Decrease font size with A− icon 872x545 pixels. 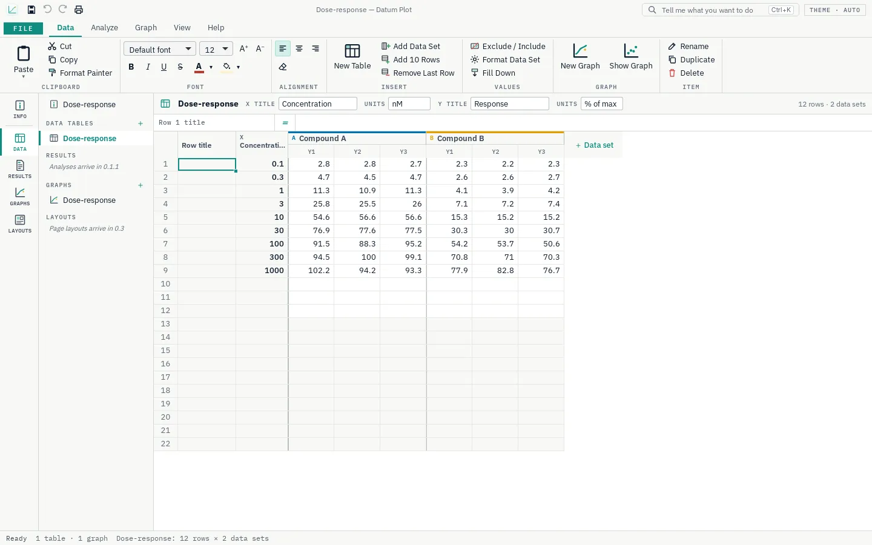tap(260, 49)
